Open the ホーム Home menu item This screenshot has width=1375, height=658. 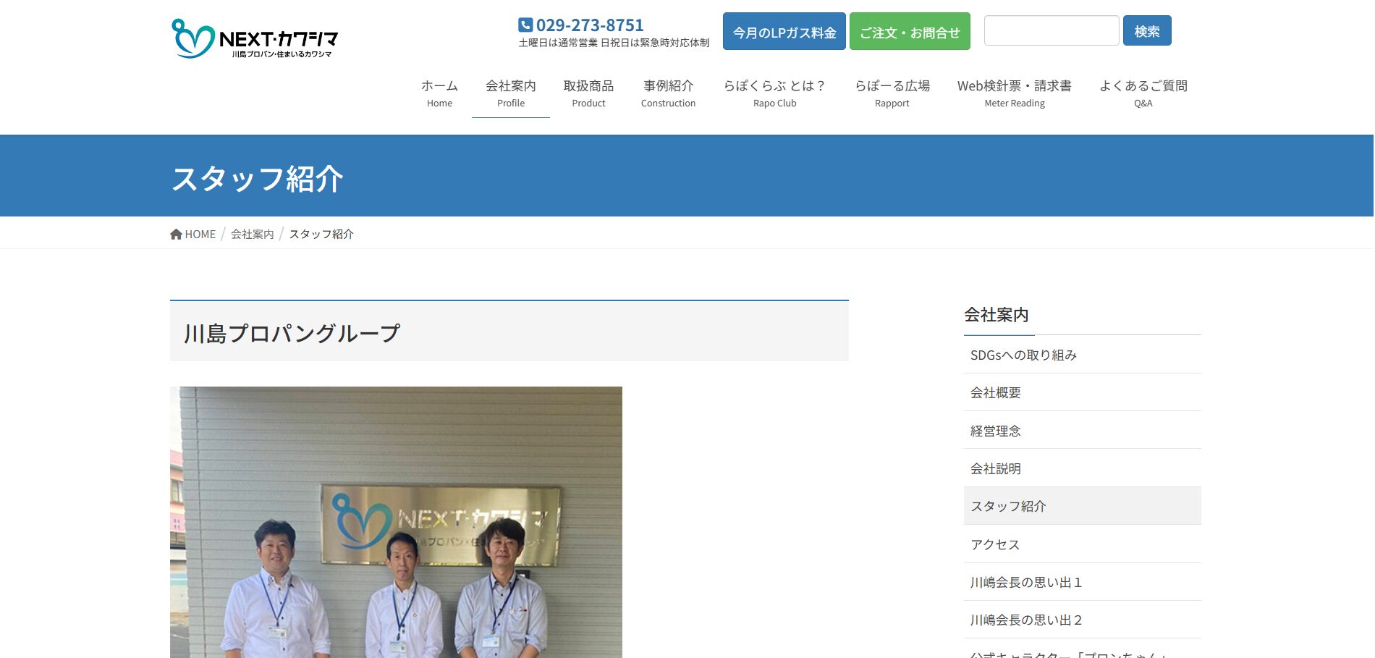tap(439, 93)
